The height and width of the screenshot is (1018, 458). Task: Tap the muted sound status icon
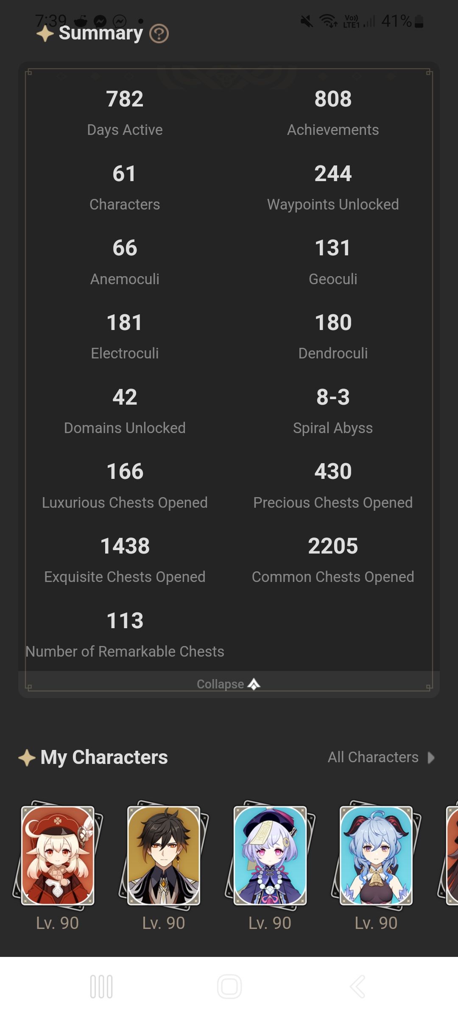[307, 21]
